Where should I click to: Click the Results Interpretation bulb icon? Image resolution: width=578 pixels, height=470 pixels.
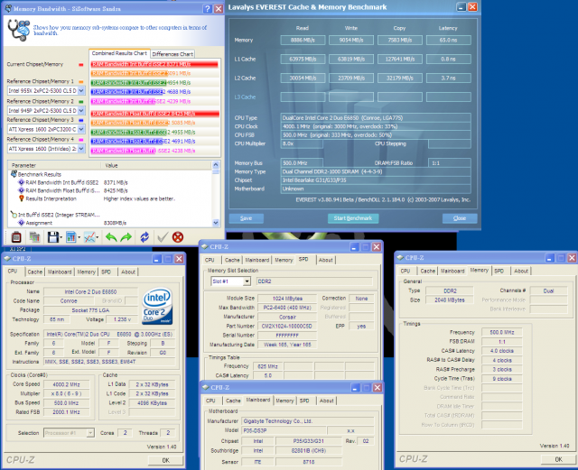22,198
